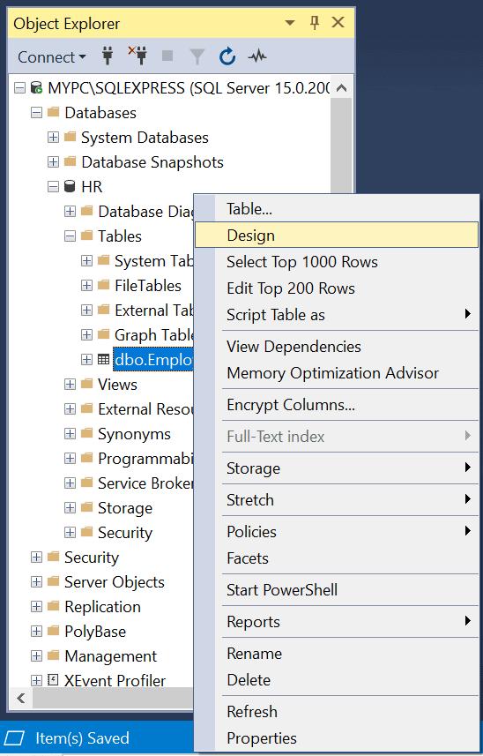The height and width of the screenshot is (756, 483).
Task: Choose Properties from the context menu
Action: coord(337,738)
